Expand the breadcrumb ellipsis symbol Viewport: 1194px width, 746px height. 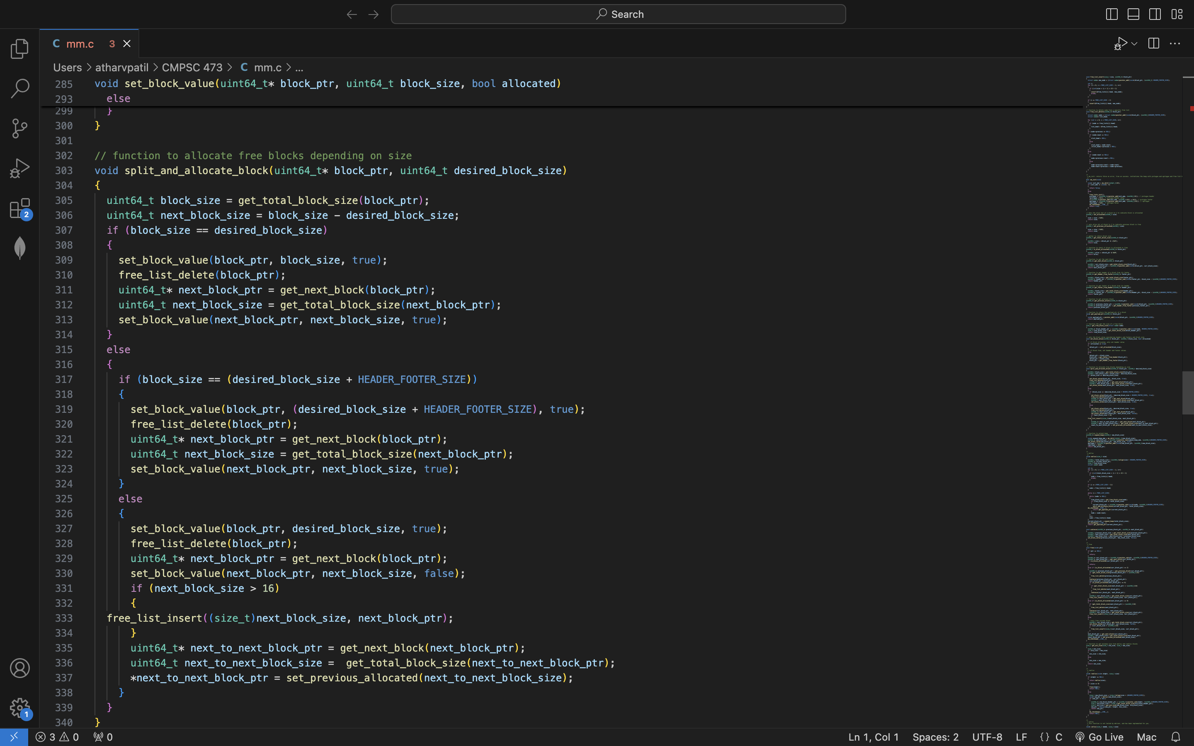pyautogui.click(x=299, y=68)
